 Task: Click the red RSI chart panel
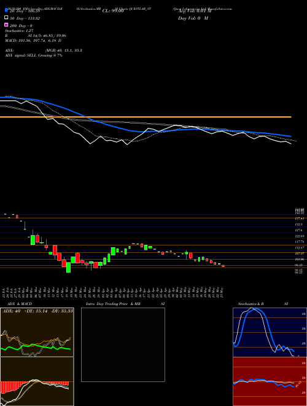pos(270,381)
